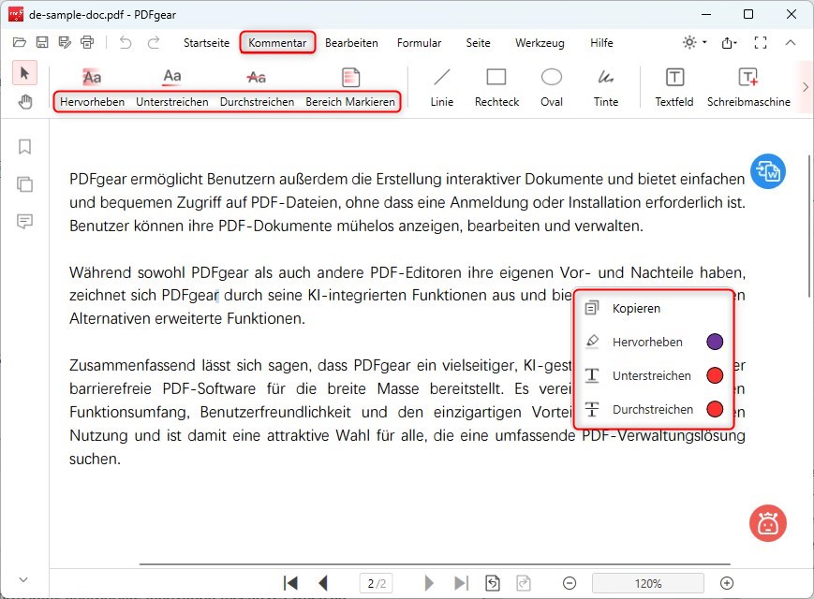Screen dimensions: 814x599
Task: Choose the Bereich Markieren tool
Action: tap(350, 87)
